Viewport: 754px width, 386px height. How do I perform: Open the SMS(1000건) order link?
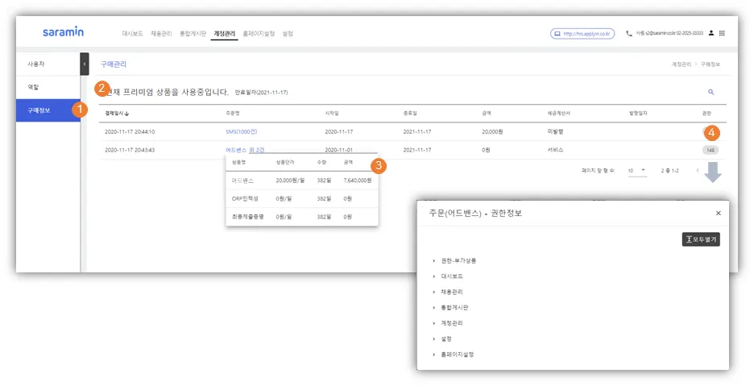point(242,131)
